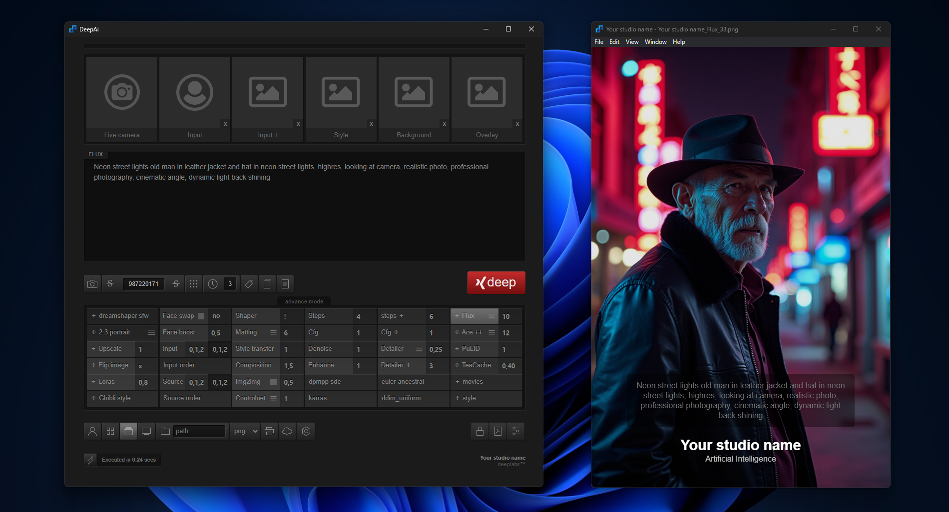The width and height of the screenshot is (949, 512).
Task: Open the Flux list menu icon
Action: [x=491, y=316]
